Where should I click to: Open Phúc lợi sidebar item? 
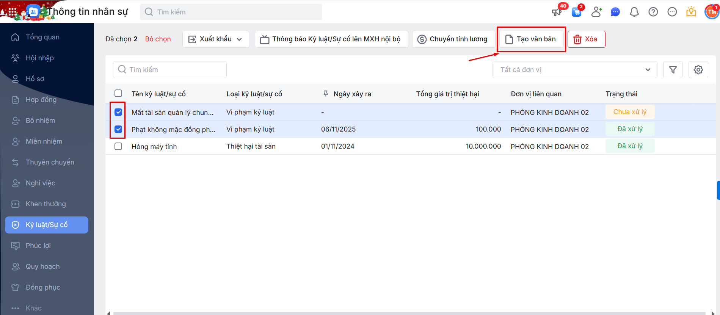point(47,246)
